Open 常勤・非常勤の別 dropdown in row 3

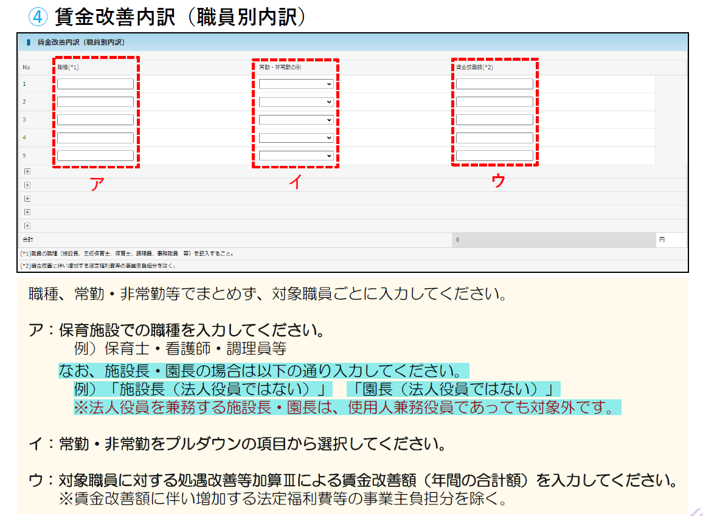click(x=296, y=120)
